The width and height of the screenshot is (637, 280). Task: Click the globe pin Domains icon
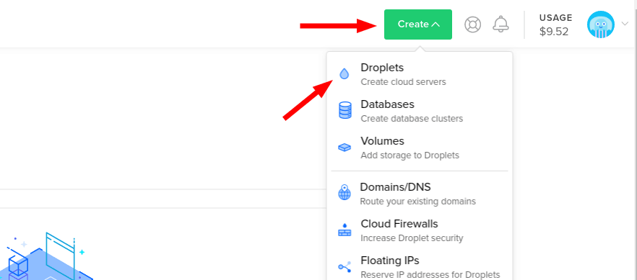tap(344, 191)
